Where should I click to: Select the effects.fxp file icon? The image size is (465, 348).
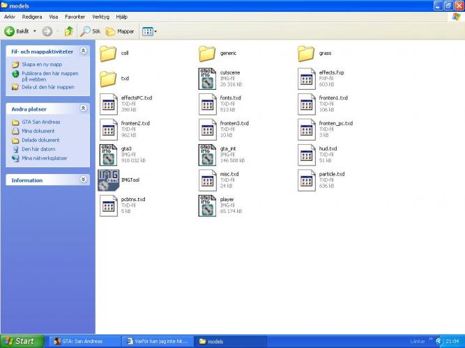307,79
